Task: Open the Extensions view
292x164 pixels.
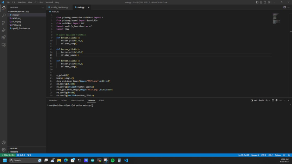Action: [x=4, y=37]
